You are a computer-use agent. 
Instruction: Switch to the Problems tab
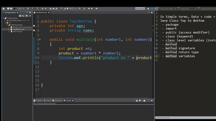point(38,101)
